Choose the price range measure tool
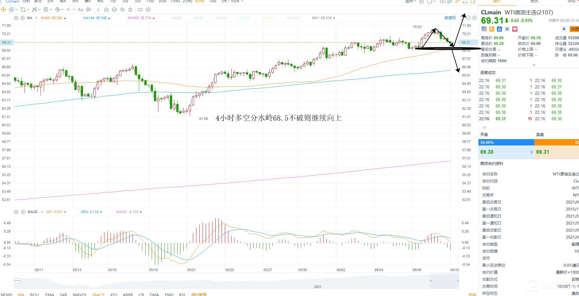Image resolution: width=579 pixels, height=296 pixels. [x=57, y=10]
